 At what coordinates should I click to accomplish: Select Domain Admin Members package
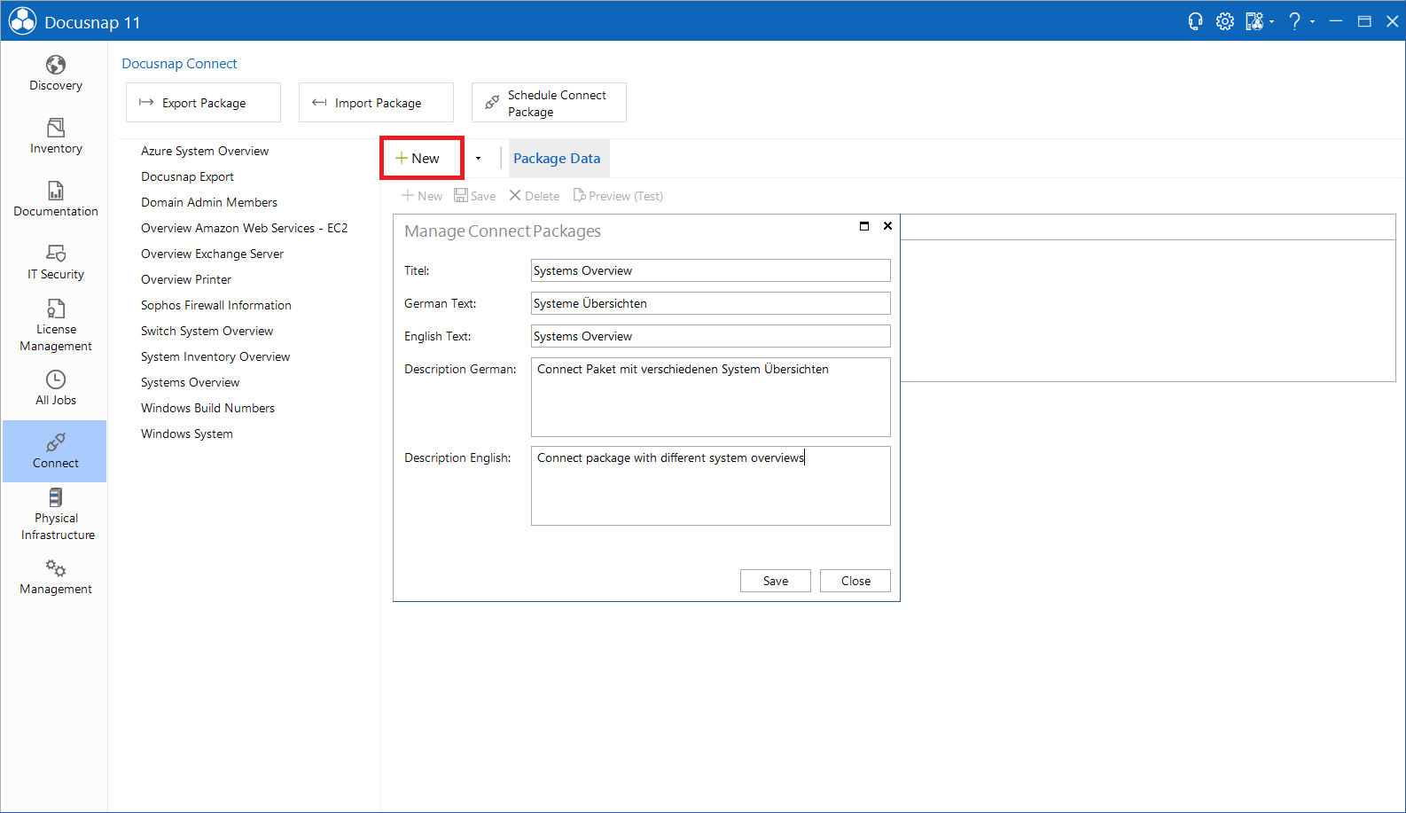click(209, 202)
